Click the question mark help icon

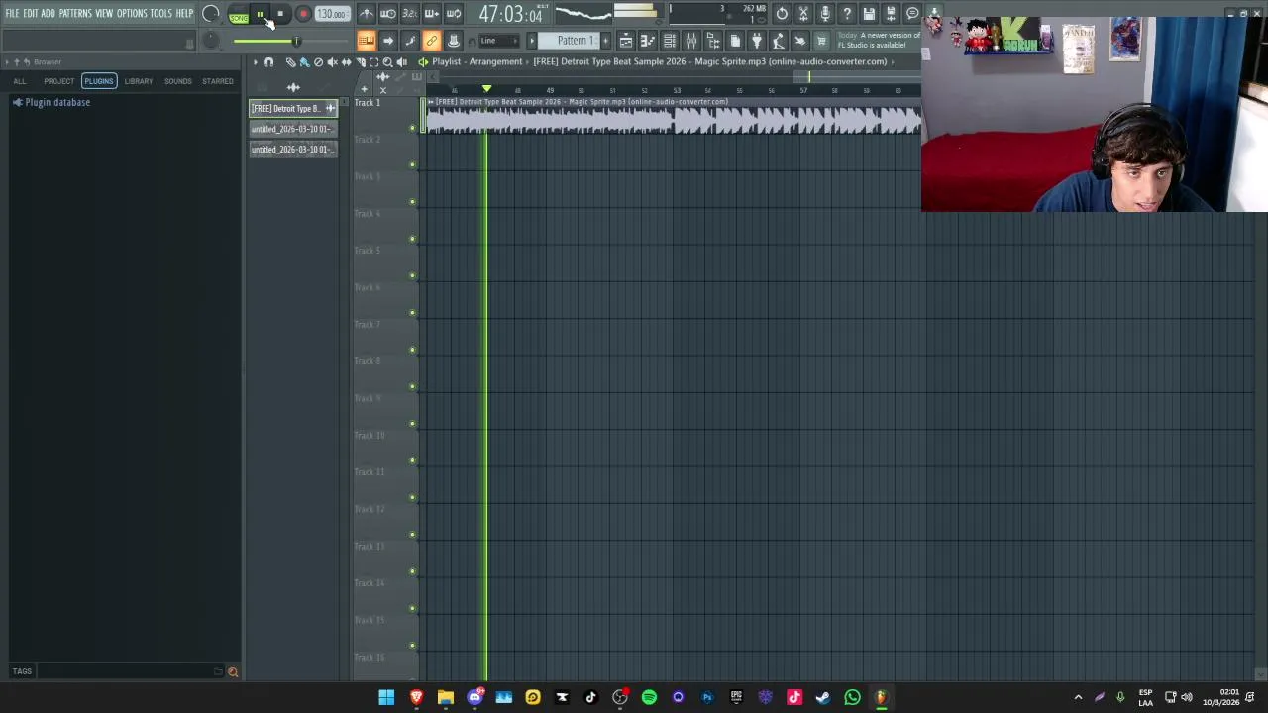tap(847, 13)
